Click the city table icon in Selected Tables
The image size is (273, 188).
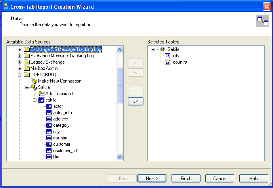(x=167, y=56)
